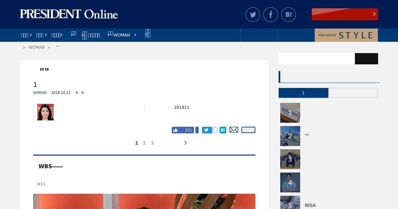Select current page 1 in pagination
Viewport: 398px width, 209px height.
click(x=136, y=143)
